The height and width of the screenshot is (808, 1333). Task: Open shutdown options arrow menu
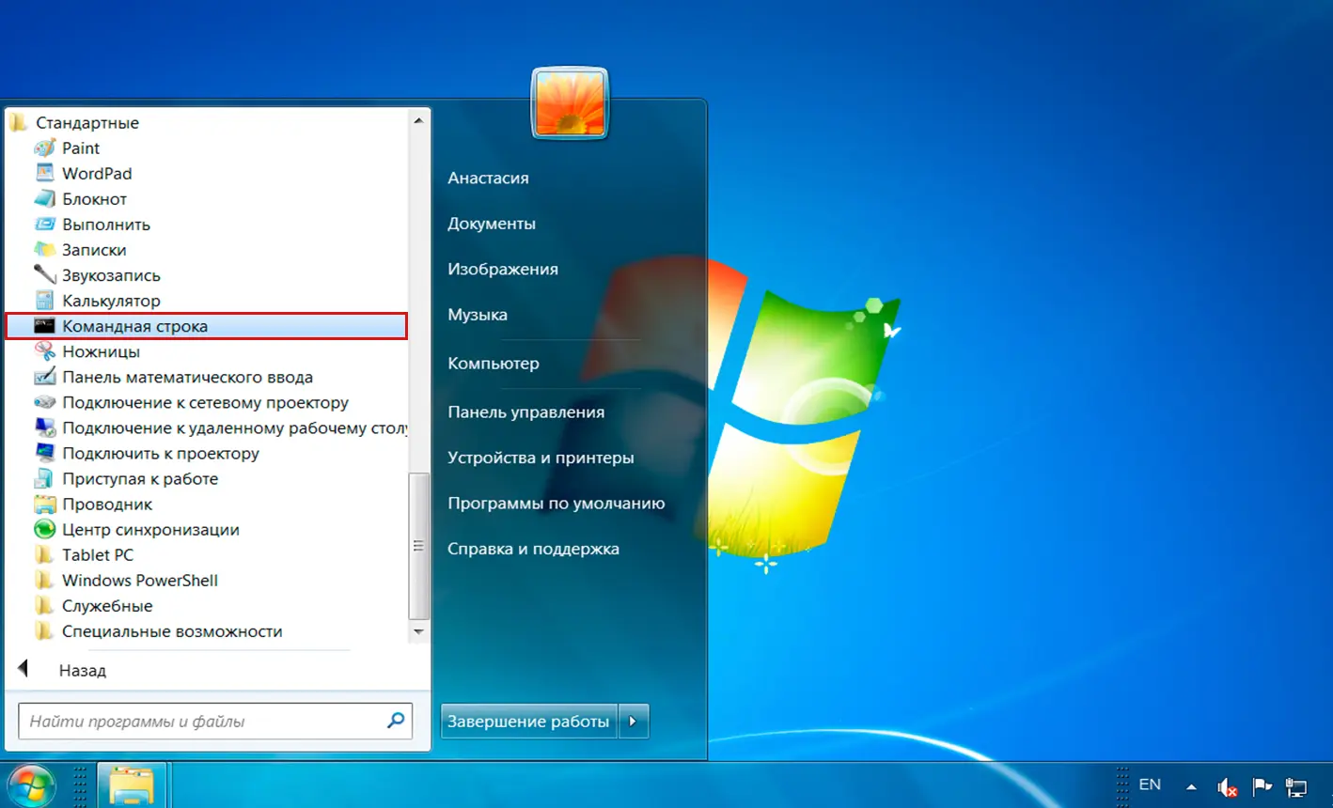pos(633,722)
